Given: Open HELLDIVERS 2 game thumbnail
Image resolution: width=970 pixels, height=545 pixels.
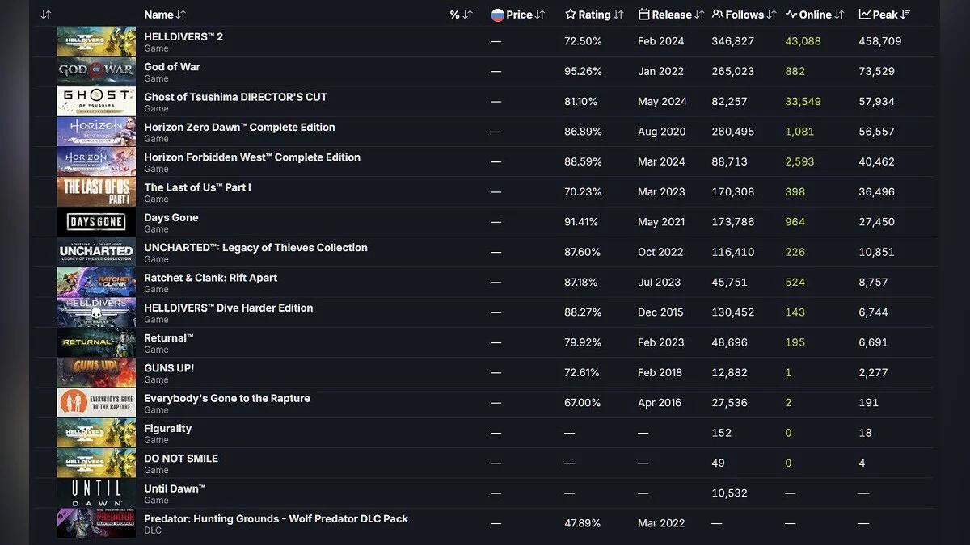Looking at the screenshot, I should coord(96,41).
